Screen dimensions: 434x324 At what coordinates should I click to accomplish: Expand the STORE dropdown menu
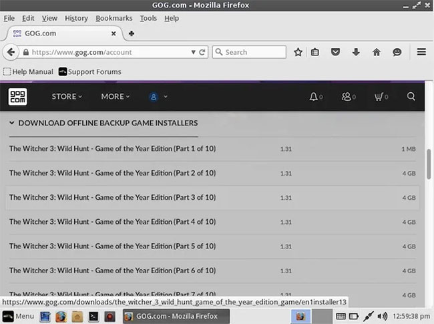[x=67, y=97]
